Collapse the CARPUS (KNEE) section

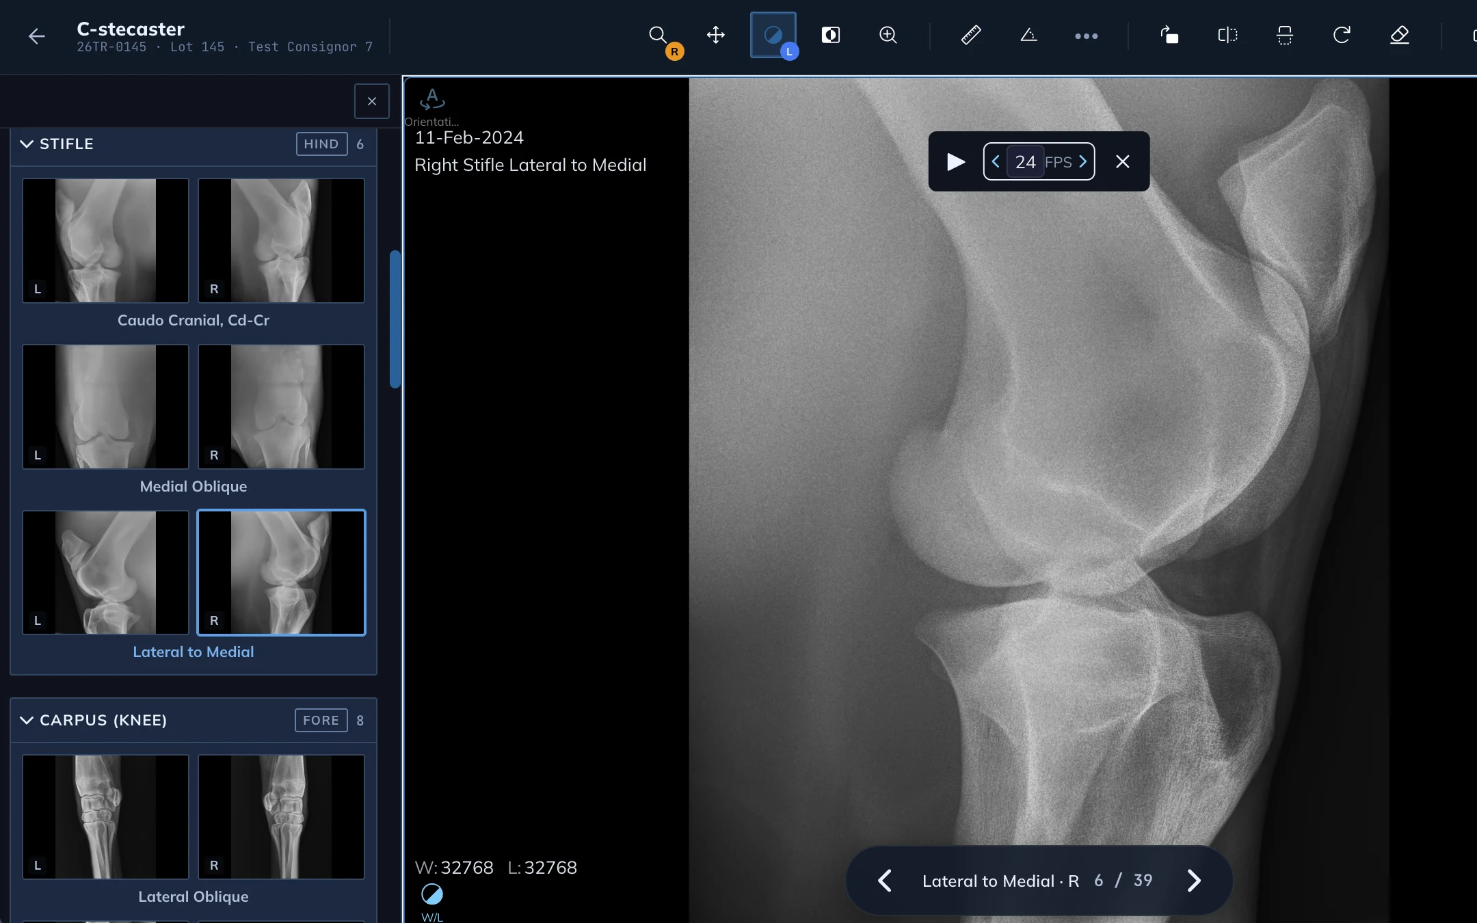tap(27, 720)
